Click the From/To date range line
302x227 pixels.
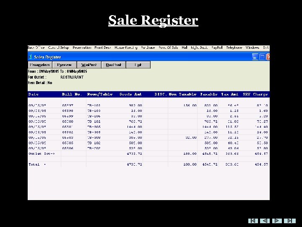tap(57, 71)
